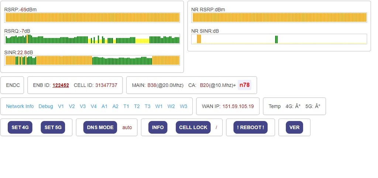Select the V2 link
Image resolution: width=378 pixels, height=178 pixels.
(72, 106)
